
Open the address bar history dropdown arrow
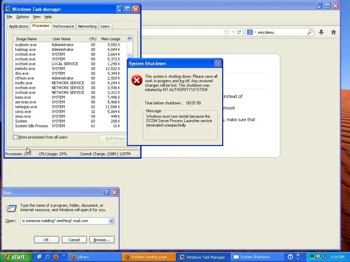[x=233, y=32]
